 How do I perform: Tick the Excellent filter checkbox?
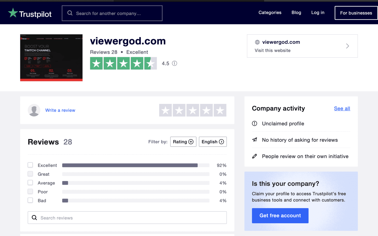tap(30, 165)
